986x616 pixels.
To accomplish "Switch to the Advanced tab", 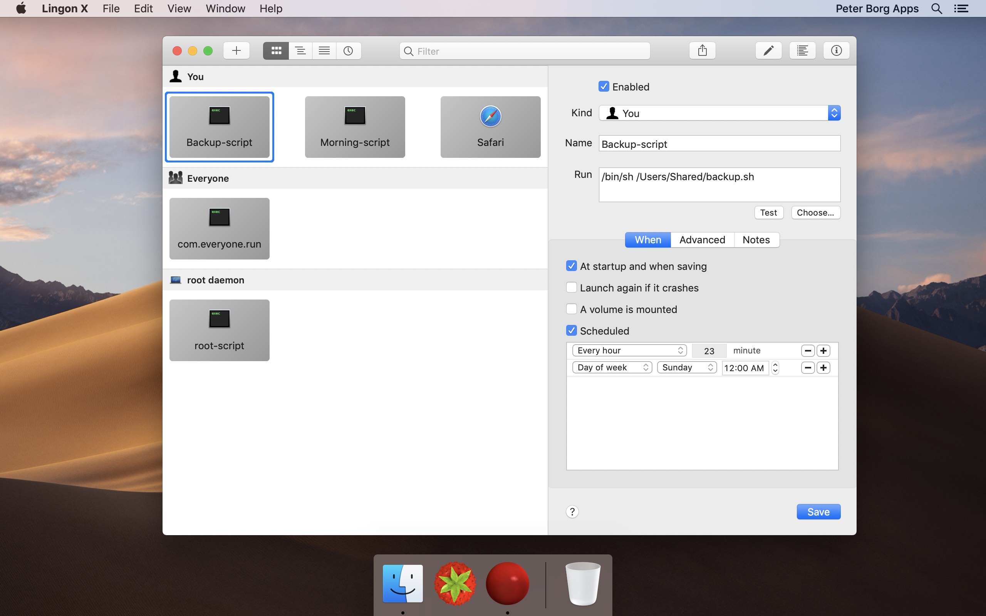I will pos(702,239).
